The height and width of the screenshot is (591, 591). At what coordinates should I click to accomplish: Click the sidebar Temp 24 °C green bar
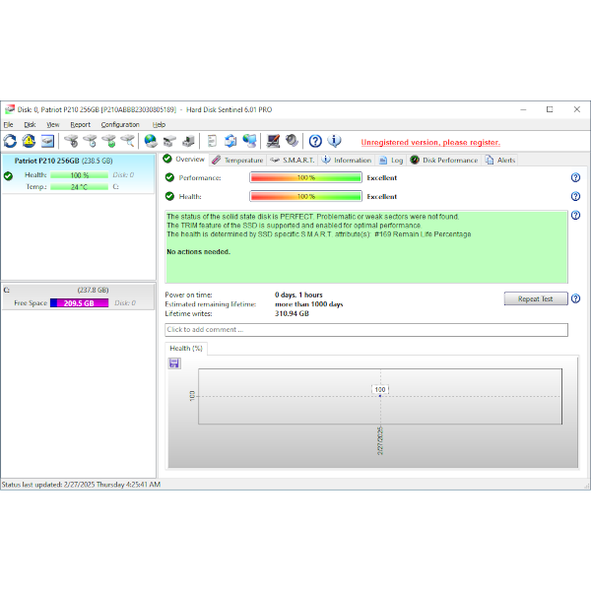(79, 187)
